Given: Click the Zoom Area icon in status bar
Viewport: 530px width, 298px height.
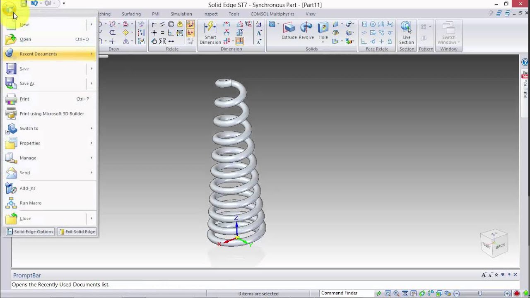Looking at the screenshot, I should click(x=388, y=293).
